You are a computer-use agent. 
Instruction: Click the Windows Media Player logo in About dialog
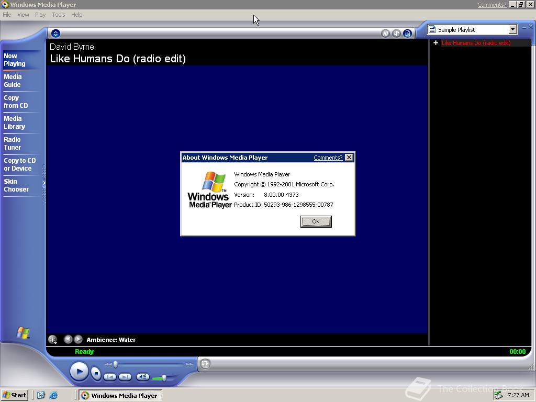209,189
